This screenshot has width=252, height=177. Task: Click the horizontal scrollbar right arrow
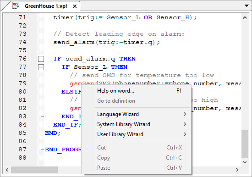(x=237, y=170)
